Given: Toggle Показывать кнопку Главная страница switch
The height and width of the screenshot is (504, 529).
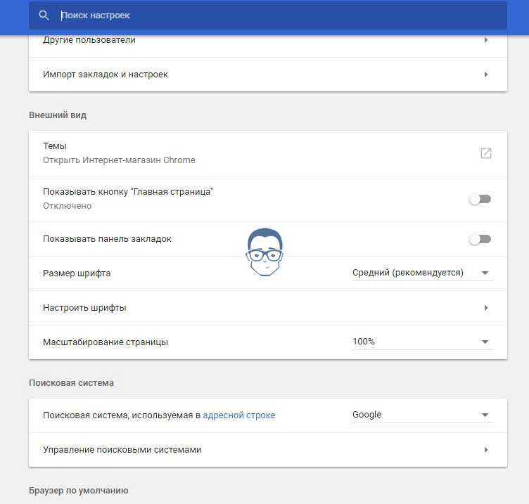Looking at the screenshot, I should [x=480, y=199].
